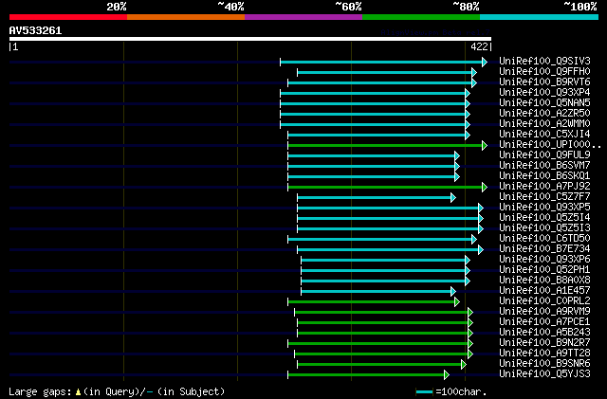The image size is (607, 399).
Task: Click the orange ~40% identity legend segment
Action: (186, 17)
